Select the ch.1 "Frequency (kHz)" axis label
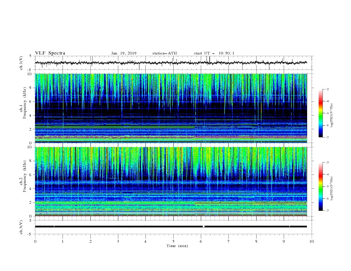Viewport: 351px width, 271px height. point(24,103)
